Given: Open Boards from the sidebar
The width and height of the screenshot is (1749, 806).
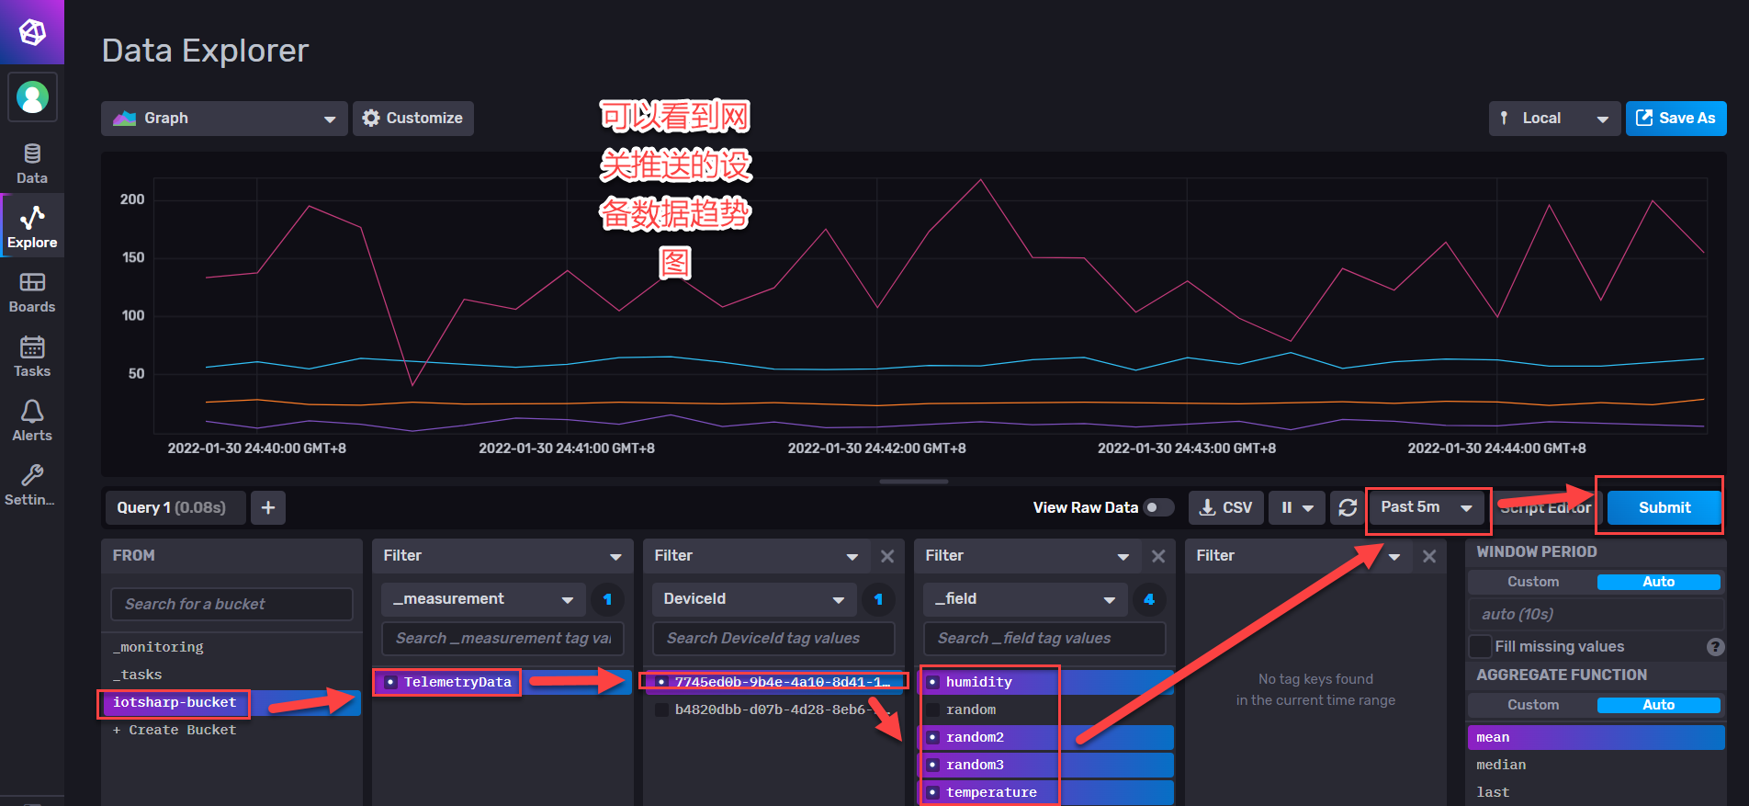Looking at the screenshot, I should coord(32,292).
